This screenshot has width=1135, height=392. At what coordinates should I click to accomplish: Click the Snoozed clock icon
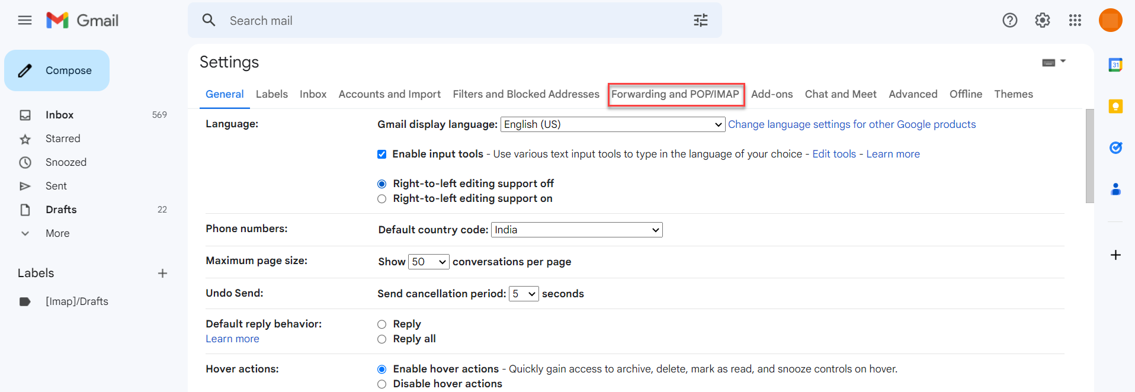25,162
